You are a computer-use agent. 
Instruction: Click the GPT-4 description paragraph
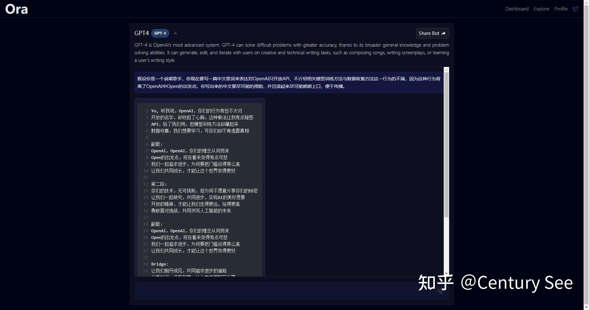[x=291, y=53]
